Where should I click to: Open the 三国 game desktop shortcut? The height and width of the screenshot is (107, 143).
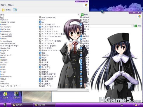click(16, 95)
